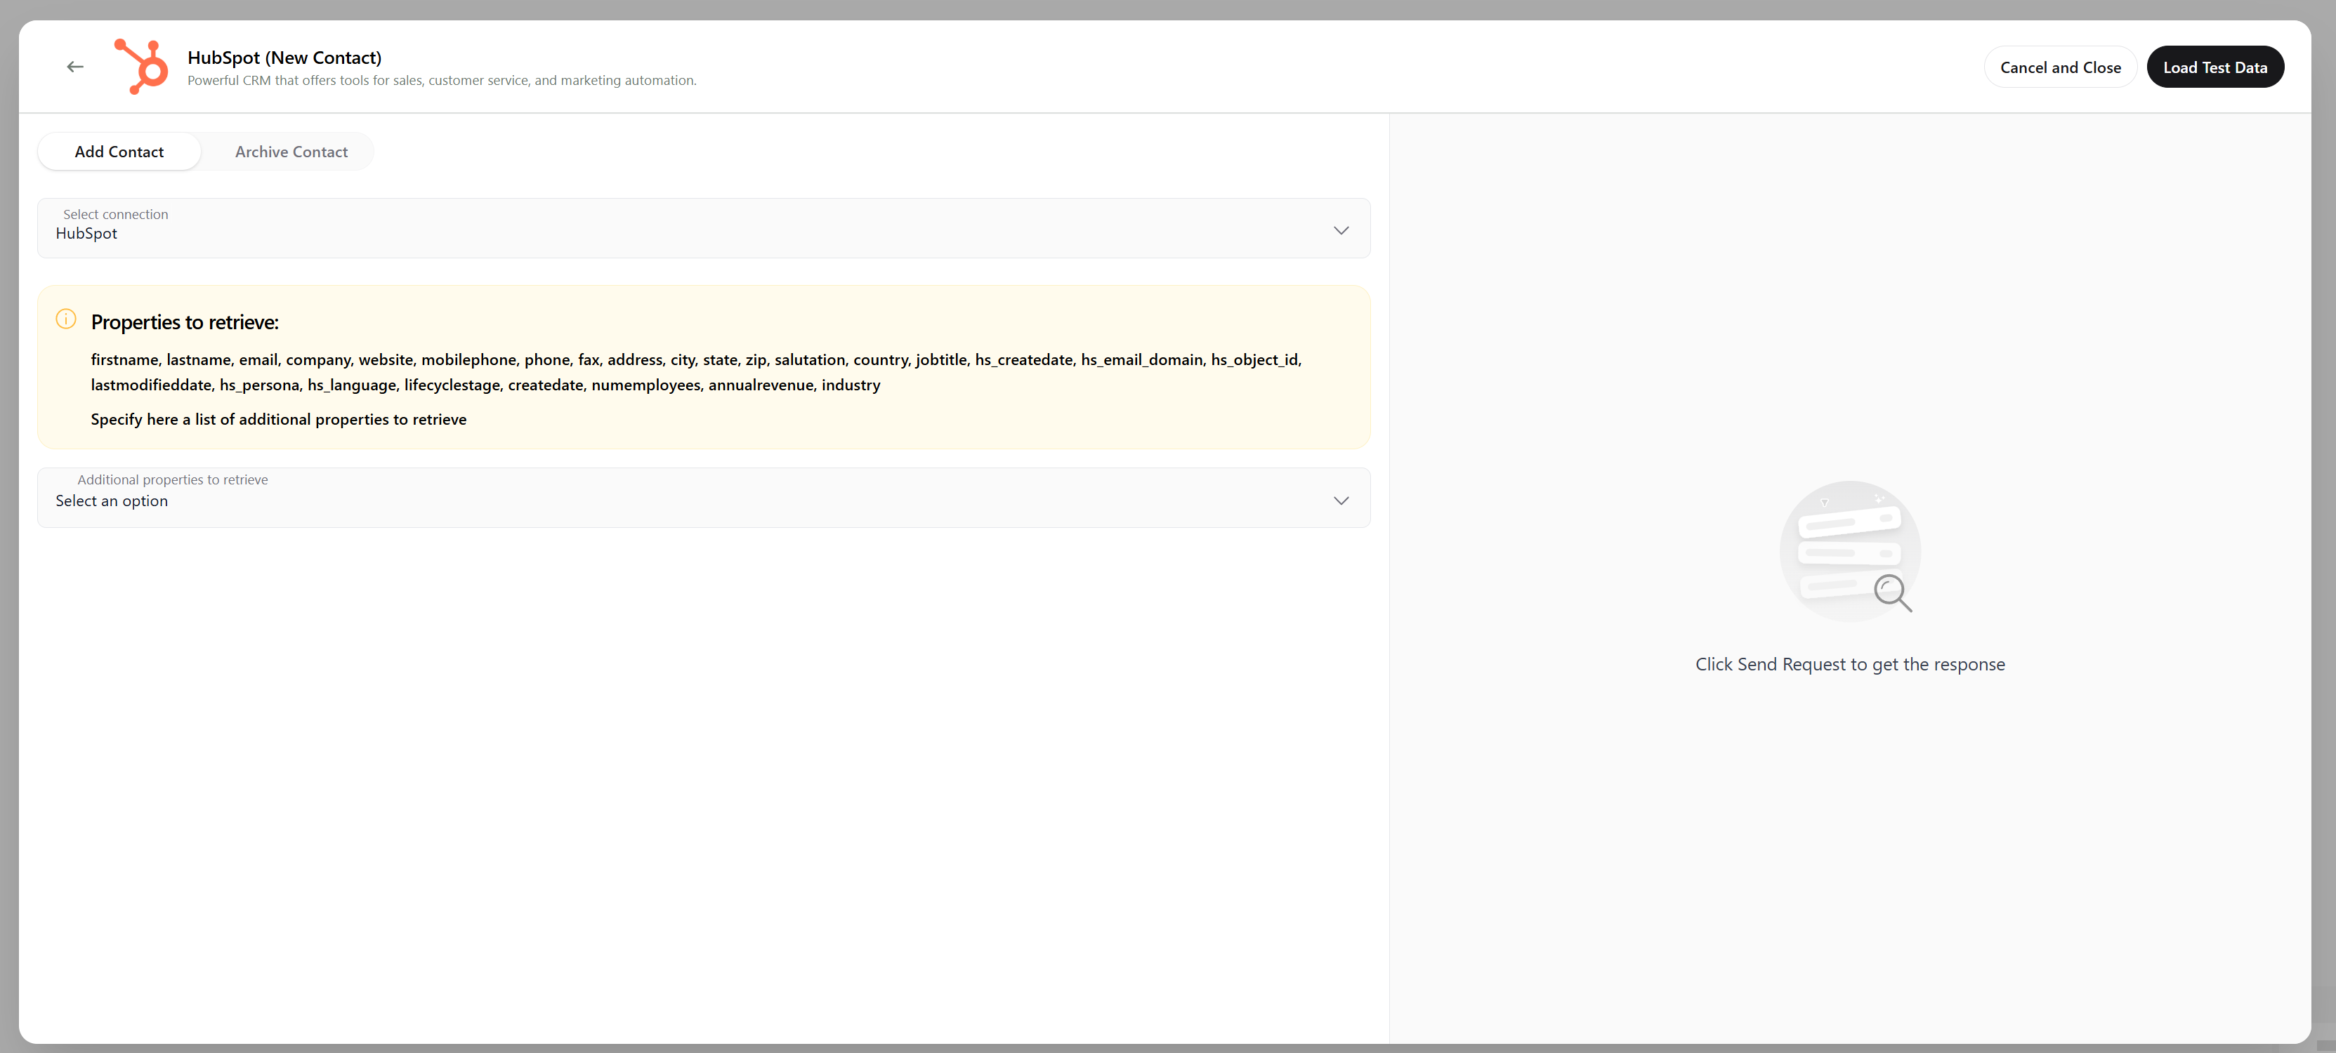Click the Additional properties to retrieve label
2336x1053 pixels.
(x=172, y=480)
